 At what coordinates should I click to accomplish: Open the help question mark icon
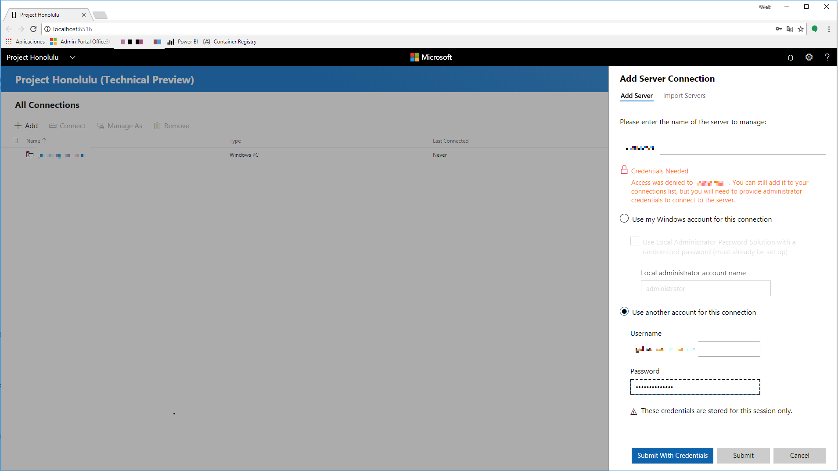pos(827,58)
